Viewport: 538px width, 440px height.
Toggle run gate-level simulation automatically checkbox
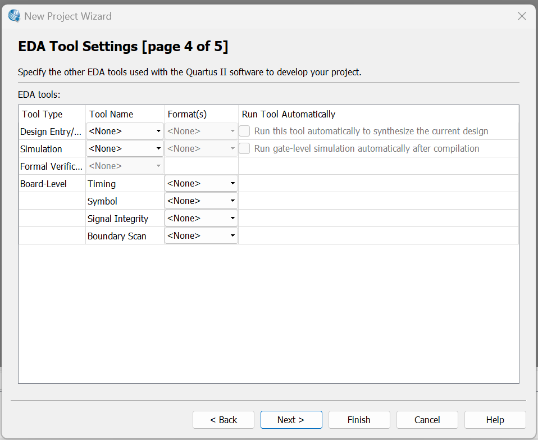tap(244, 148)
